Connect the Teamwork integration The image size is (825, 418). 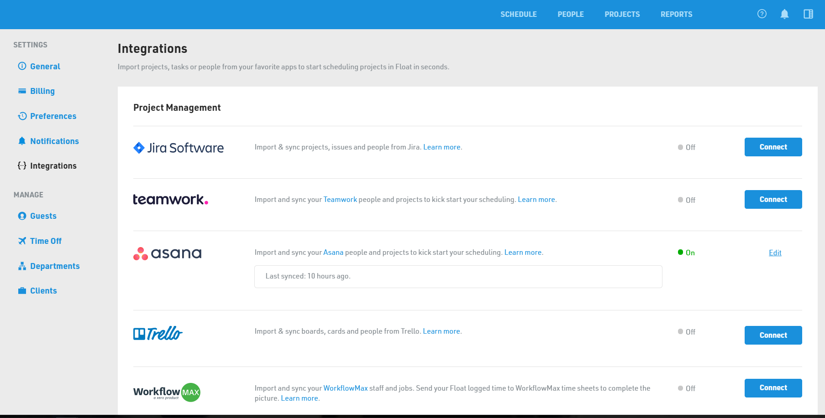(773, 199)
